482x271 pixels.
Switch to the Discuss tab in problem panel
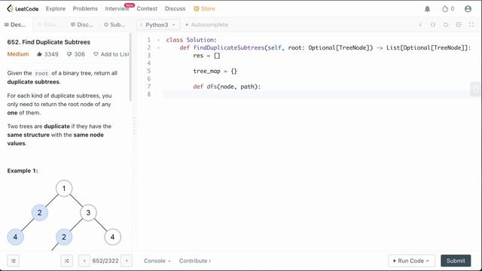pyautogui.click(x=82, y=25)
